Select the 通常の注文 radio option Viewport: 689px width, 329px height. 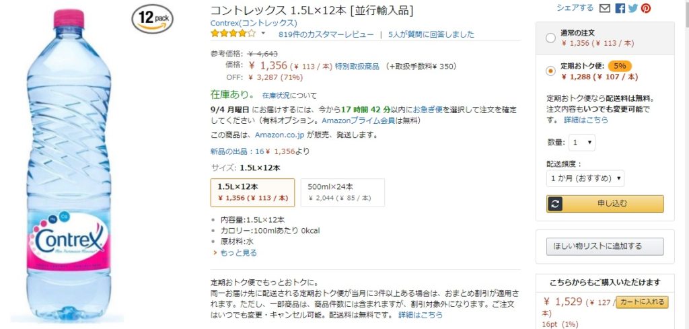click(551, 38)
